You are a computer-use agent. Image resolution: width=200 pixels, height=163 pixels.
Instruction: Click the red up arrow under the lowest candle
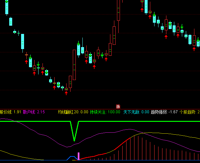[66, 93]
